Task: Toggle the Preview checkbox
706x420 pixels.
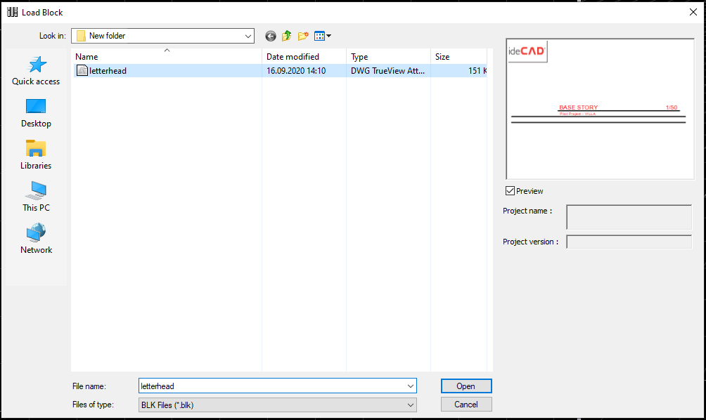Action: (x=510, y=191)
